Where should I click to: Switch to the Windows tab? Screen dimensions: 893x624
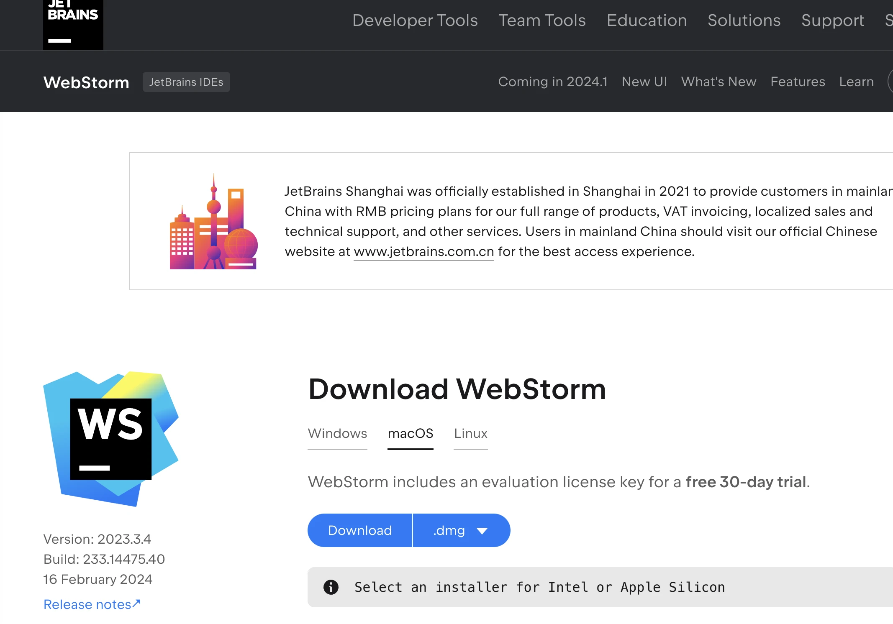[x=337, y=433]
